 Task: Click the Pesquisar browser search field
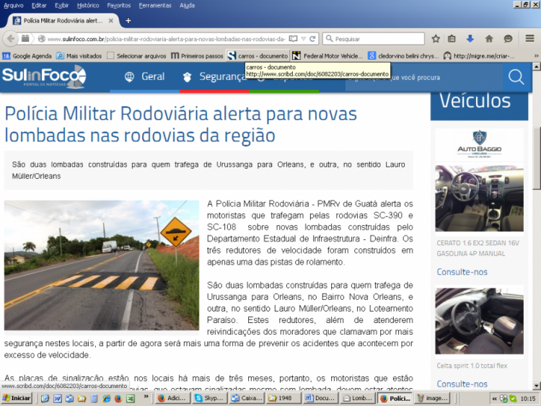coord(375,38)
